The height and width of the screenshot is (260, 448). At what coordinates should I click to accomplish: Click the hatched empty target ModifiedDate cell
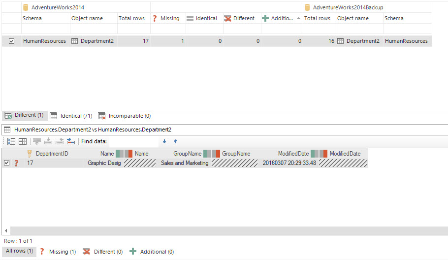(x=343, y=163)
